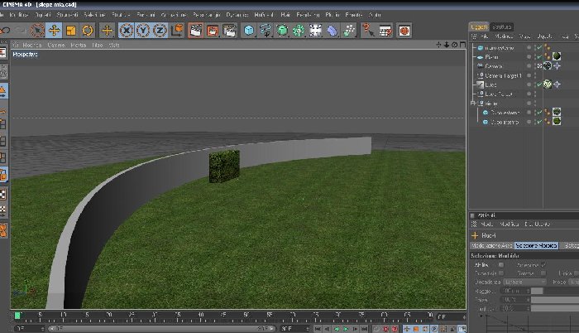Toggle the X axis lock
Image resolution: width=579 pixels, height=333 pixels.
127,31
